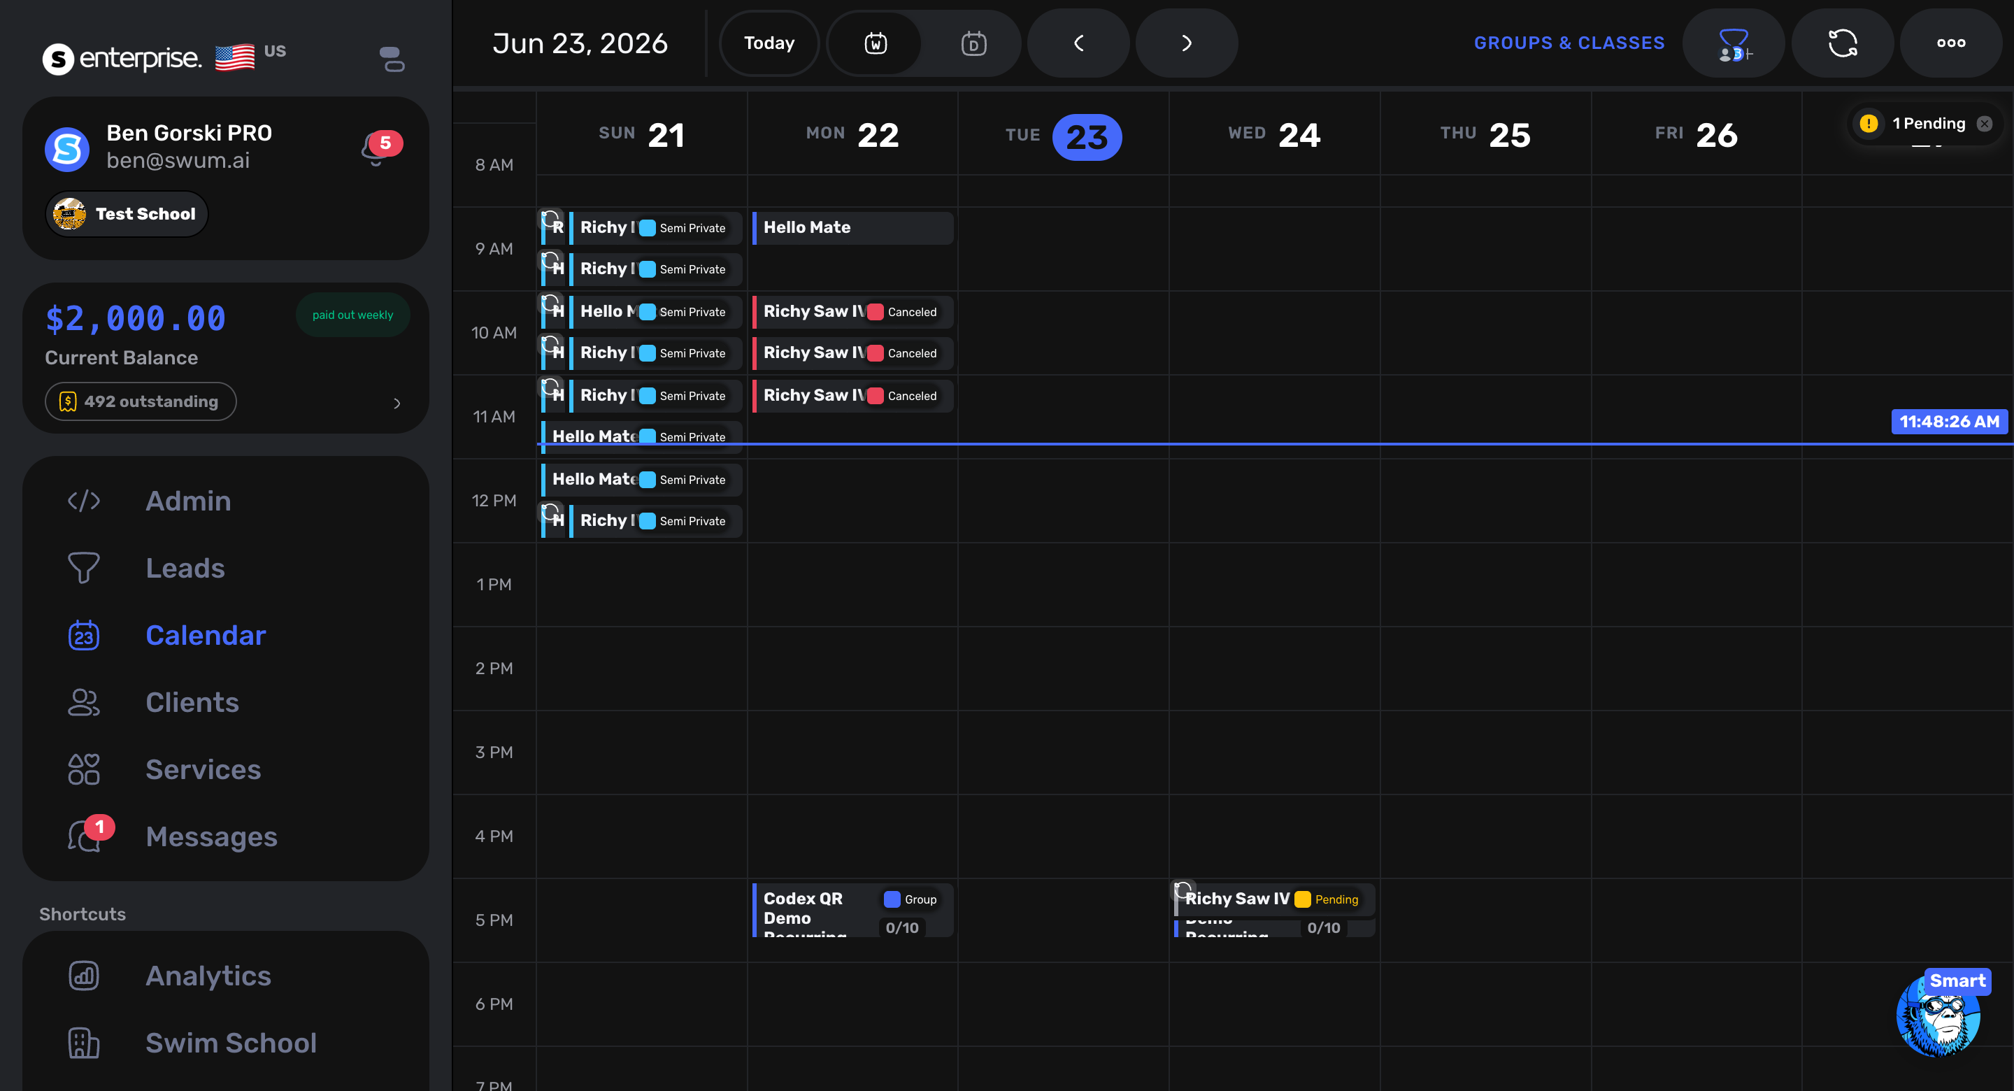2014x1091 pixels.
Task: Click blue Group color tag on Codex event
Action: pos(892,899)
